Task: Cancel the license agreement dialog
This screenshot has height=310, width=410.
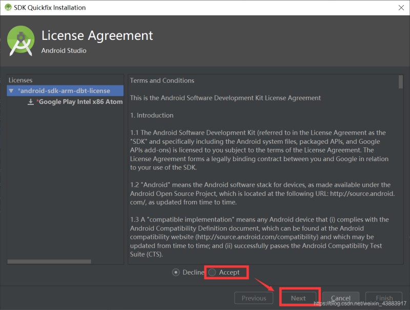Action: click(x=340, y=298)
